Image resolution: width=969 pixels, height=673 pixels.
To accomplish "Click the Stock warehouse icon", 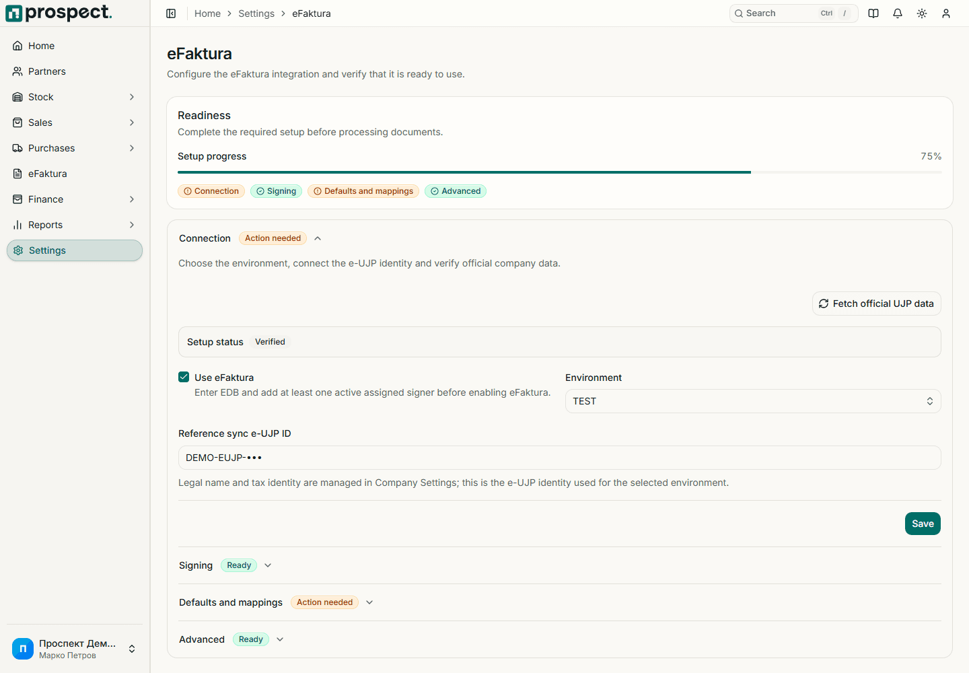I will click(x=17, y=97).
